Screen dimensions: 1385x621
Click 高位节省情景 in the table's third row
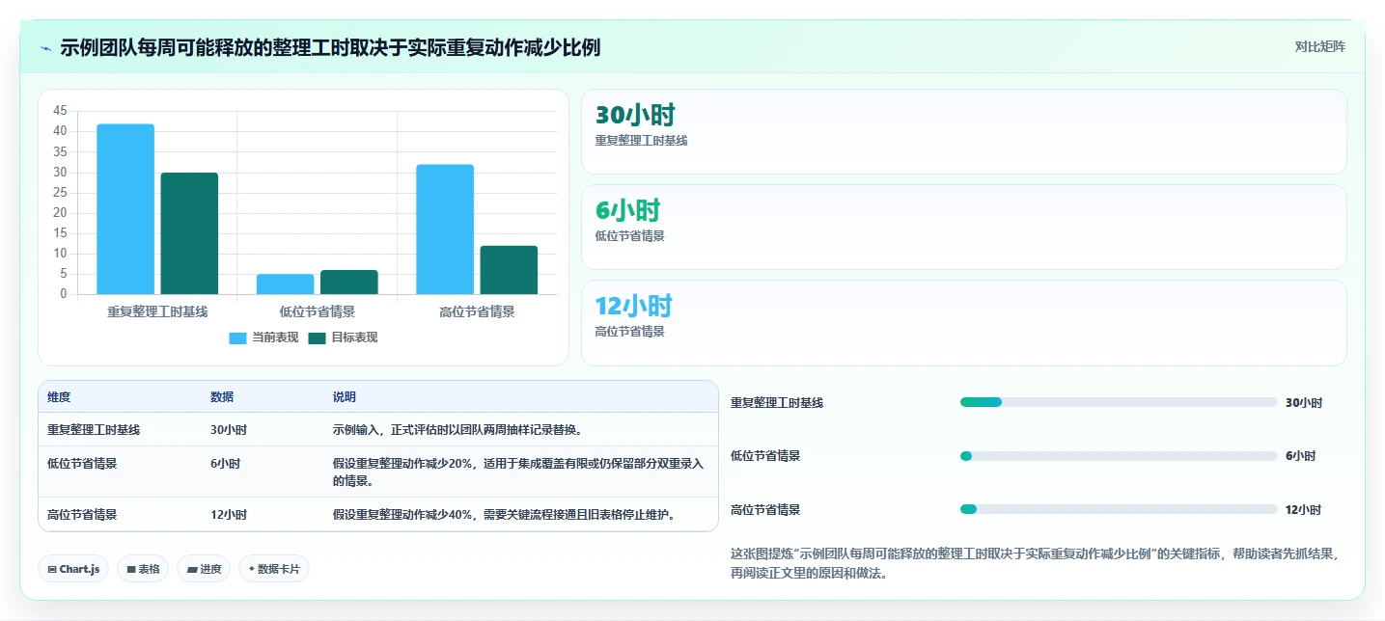tap(82, 515)
